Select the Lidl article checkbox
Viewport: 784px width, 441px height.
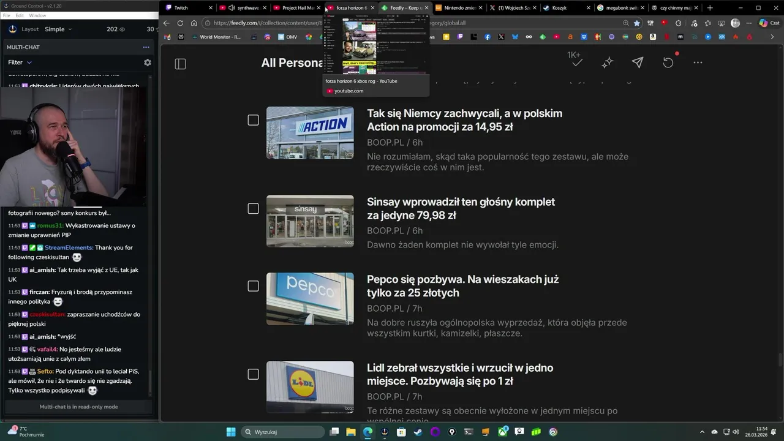coord(253,374)
